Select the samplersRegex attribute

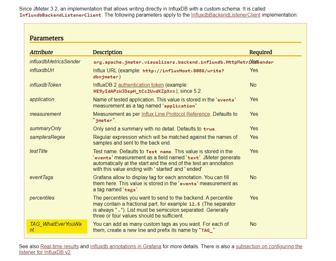[47, 137]
